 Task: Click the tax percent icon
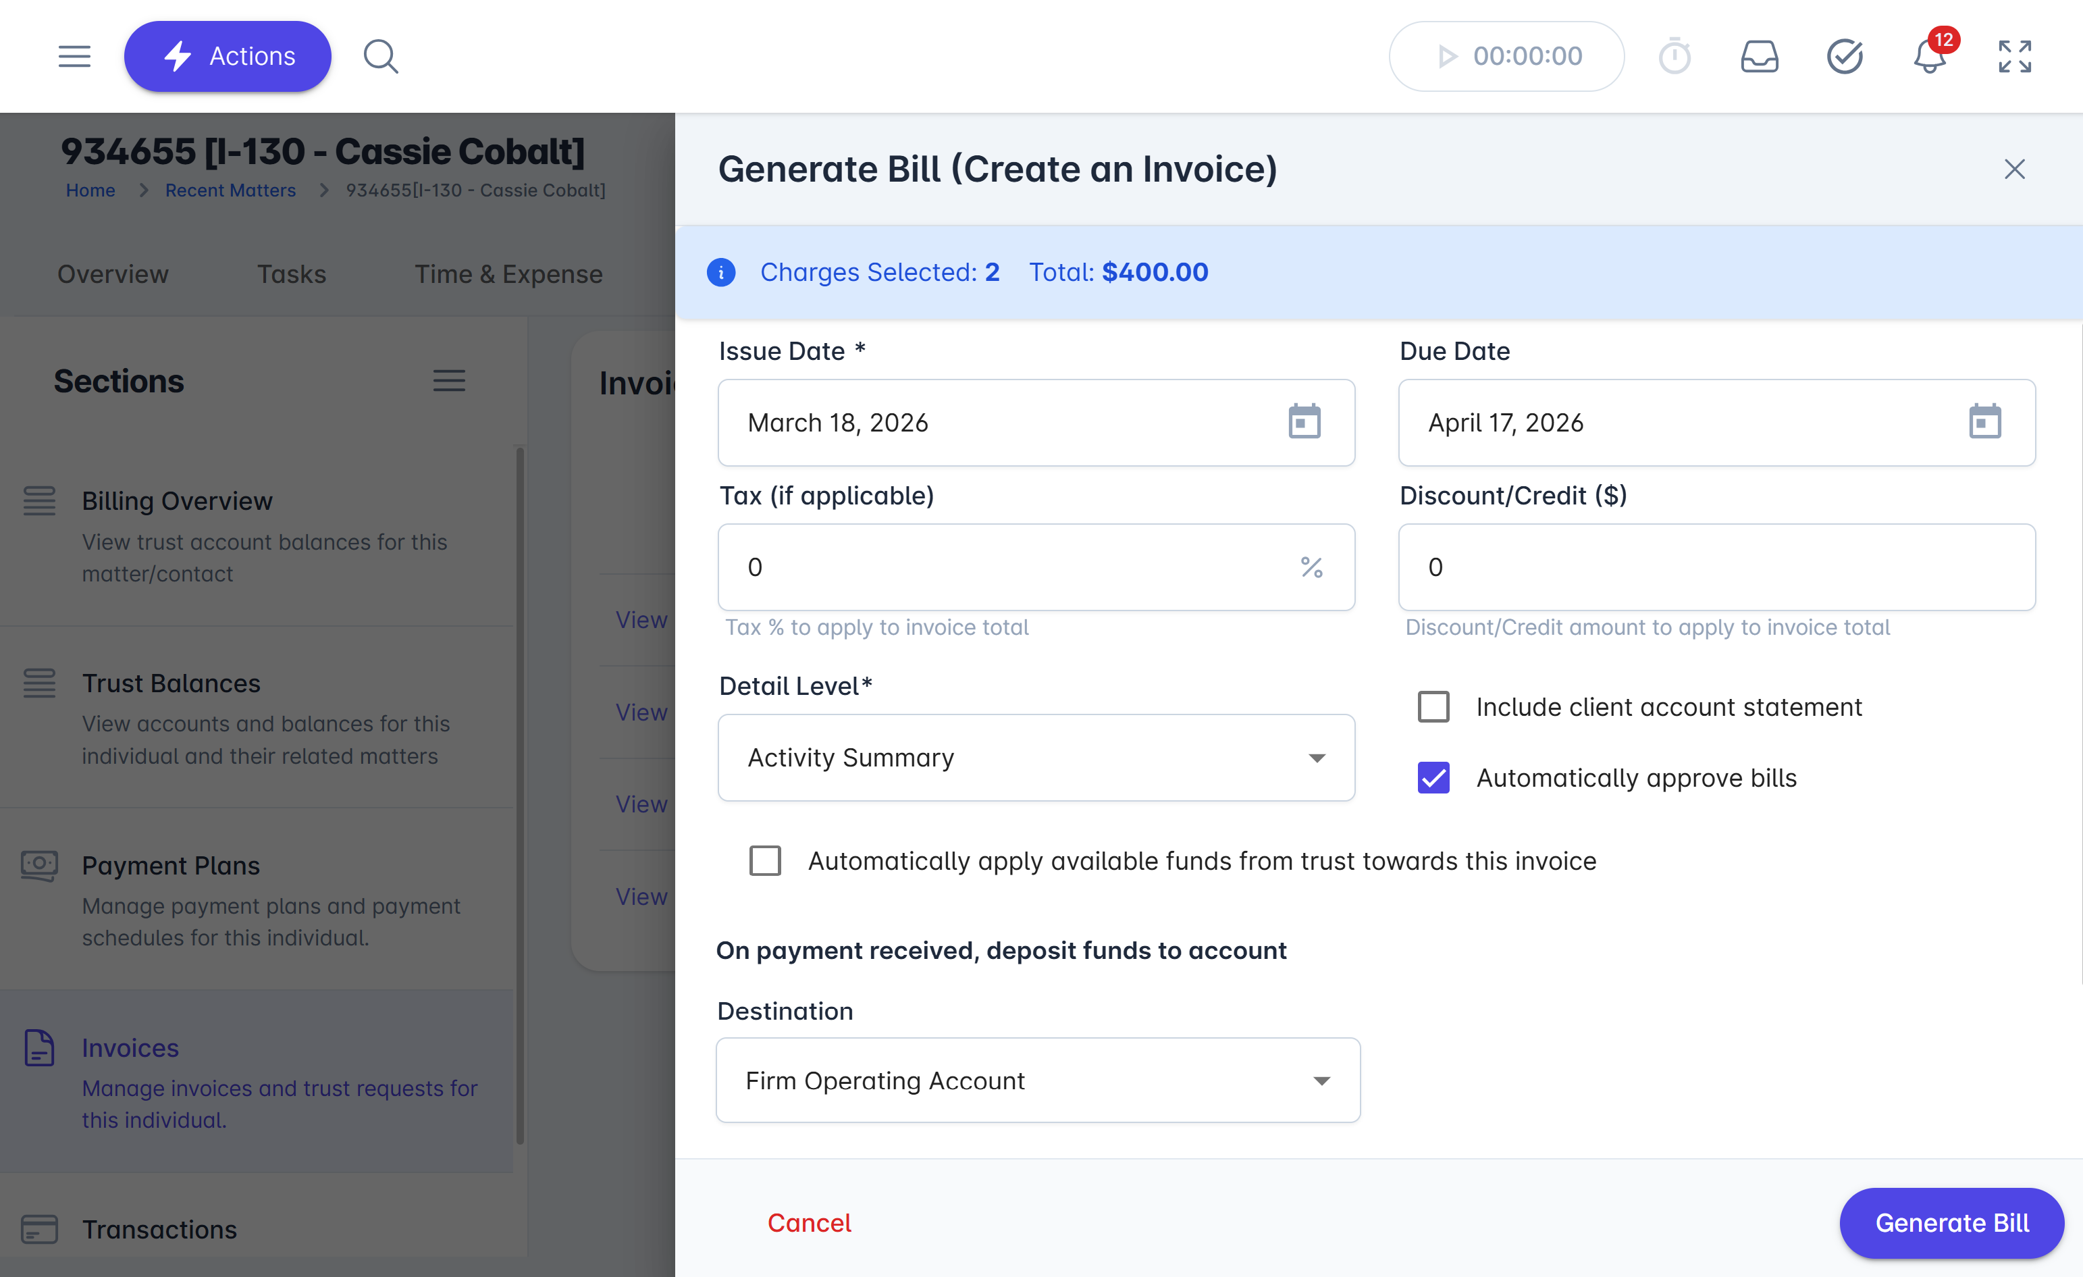click(1311, 567)
